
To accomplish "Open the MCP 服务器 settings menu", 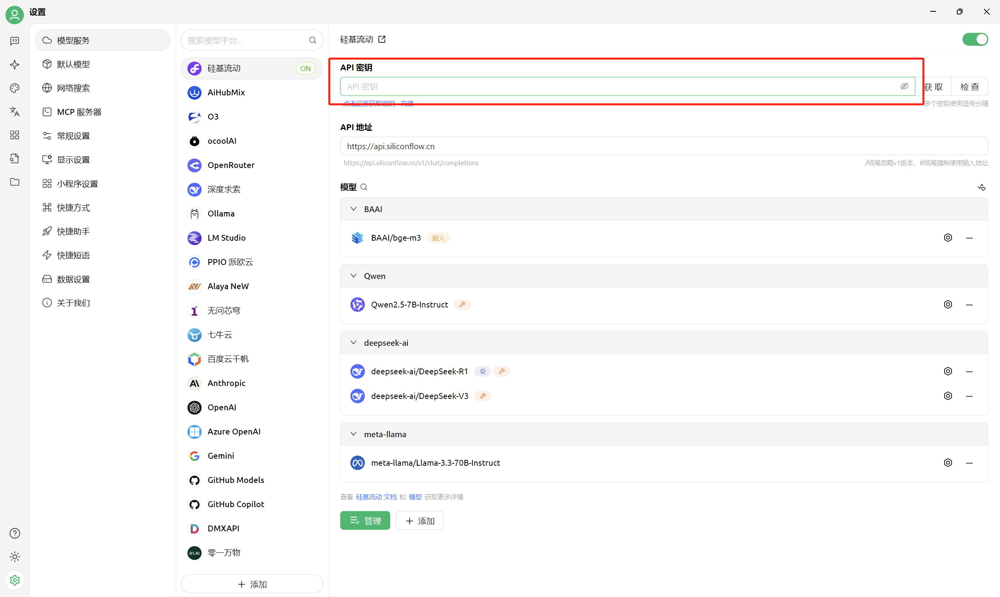I will tap(79, 112).
